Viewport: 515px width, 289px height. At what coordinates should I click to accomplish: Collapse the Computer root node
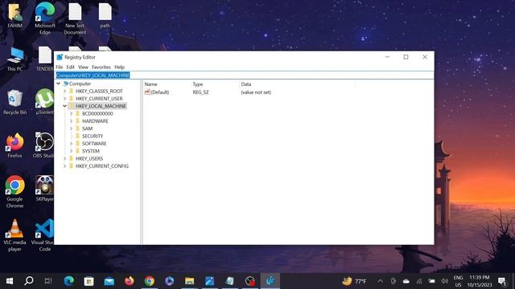tap(59, 83)
